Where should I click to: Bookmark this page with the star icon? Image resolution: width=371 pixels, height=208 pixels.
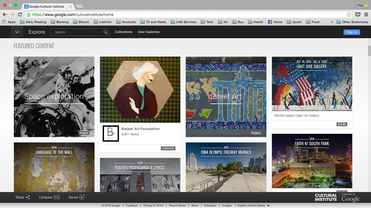click(349, 15)
